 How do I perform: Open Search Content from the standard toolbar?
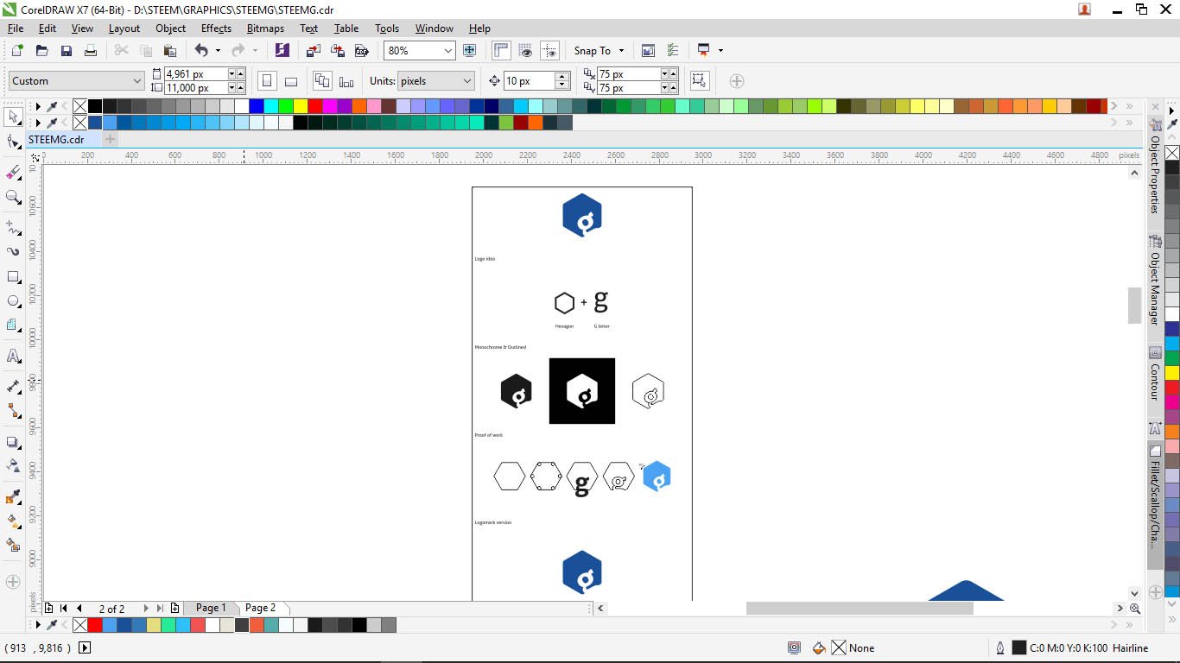click(282, 51)
